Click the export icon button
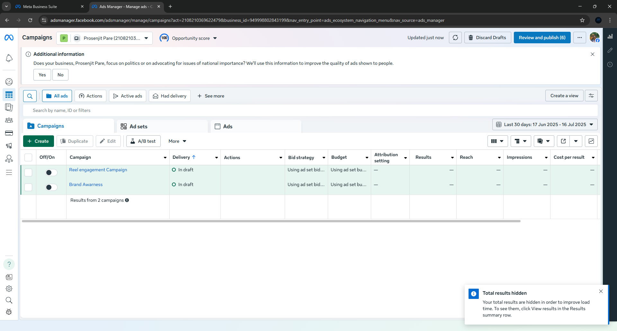 tap(563, 141)
